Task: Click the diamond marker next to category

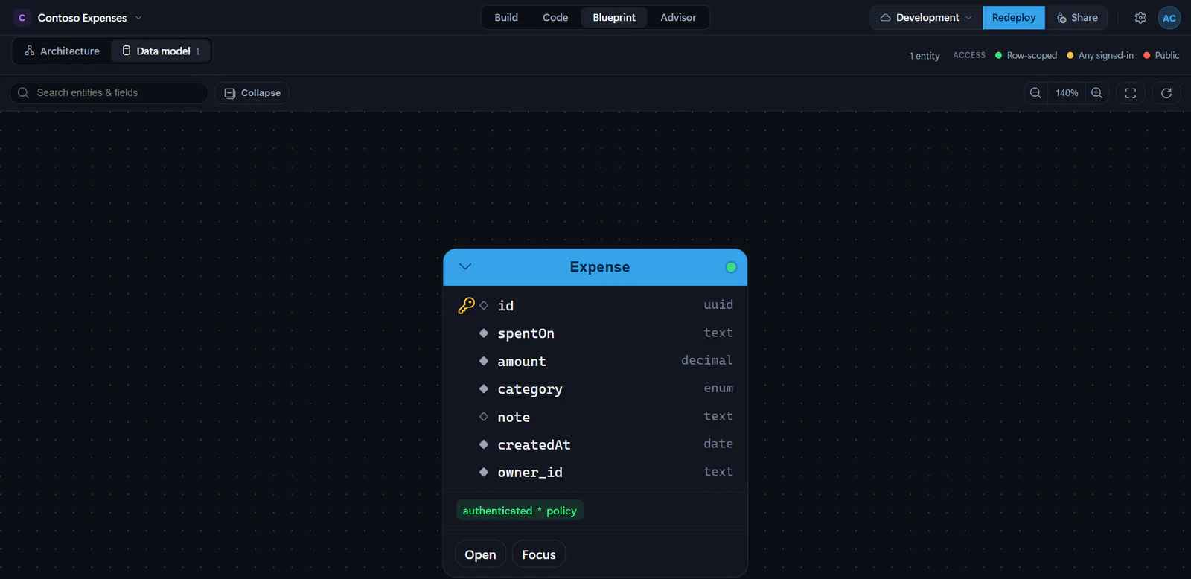Action: coord(484,388)
